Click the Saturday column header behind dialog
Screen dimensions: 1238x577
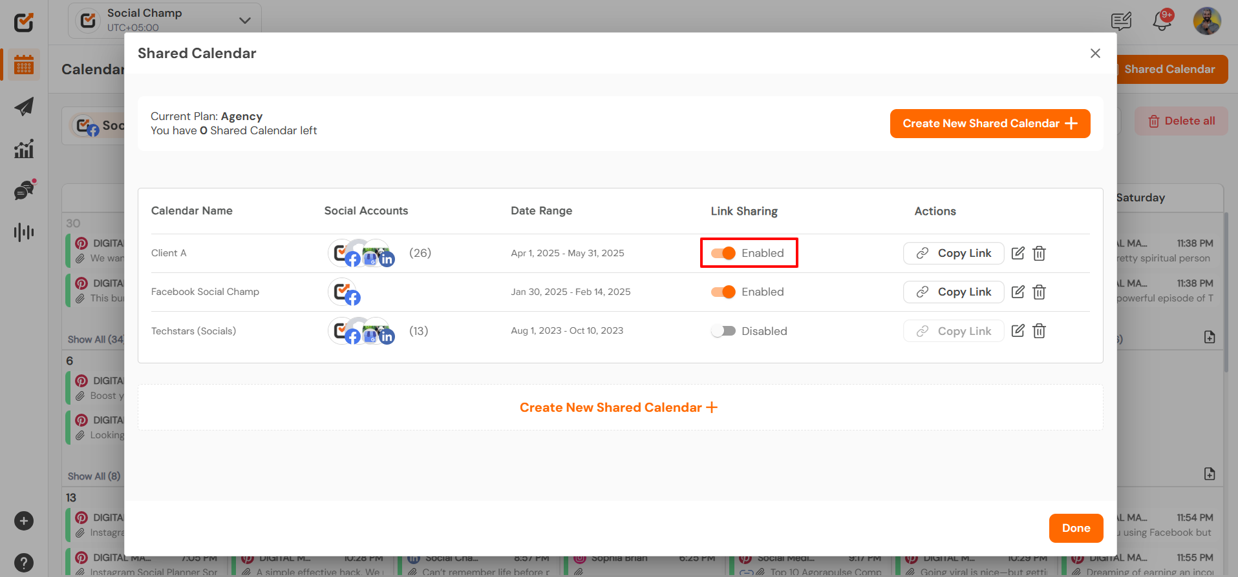pyautogui.click(x=1140, y=197)
